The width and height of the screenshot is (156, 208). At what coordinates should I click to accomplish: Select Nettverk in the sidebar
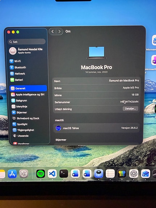(x=17, y=74)
